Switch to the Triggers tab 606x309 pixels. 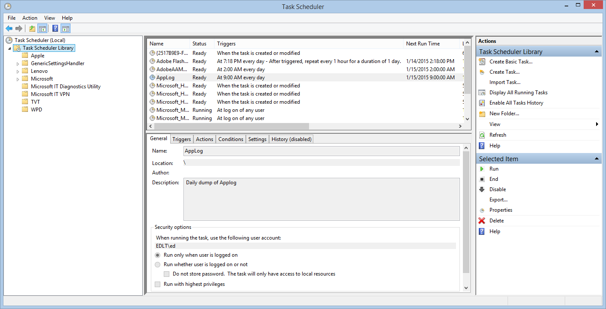[182, 139]
